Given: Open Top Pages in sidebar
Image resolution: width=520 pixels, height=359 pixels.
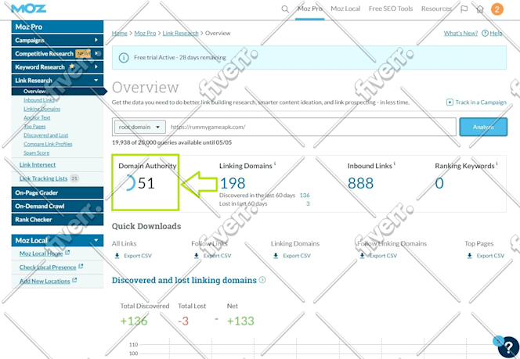Looking at the screenshot, I should pos(34,127).
